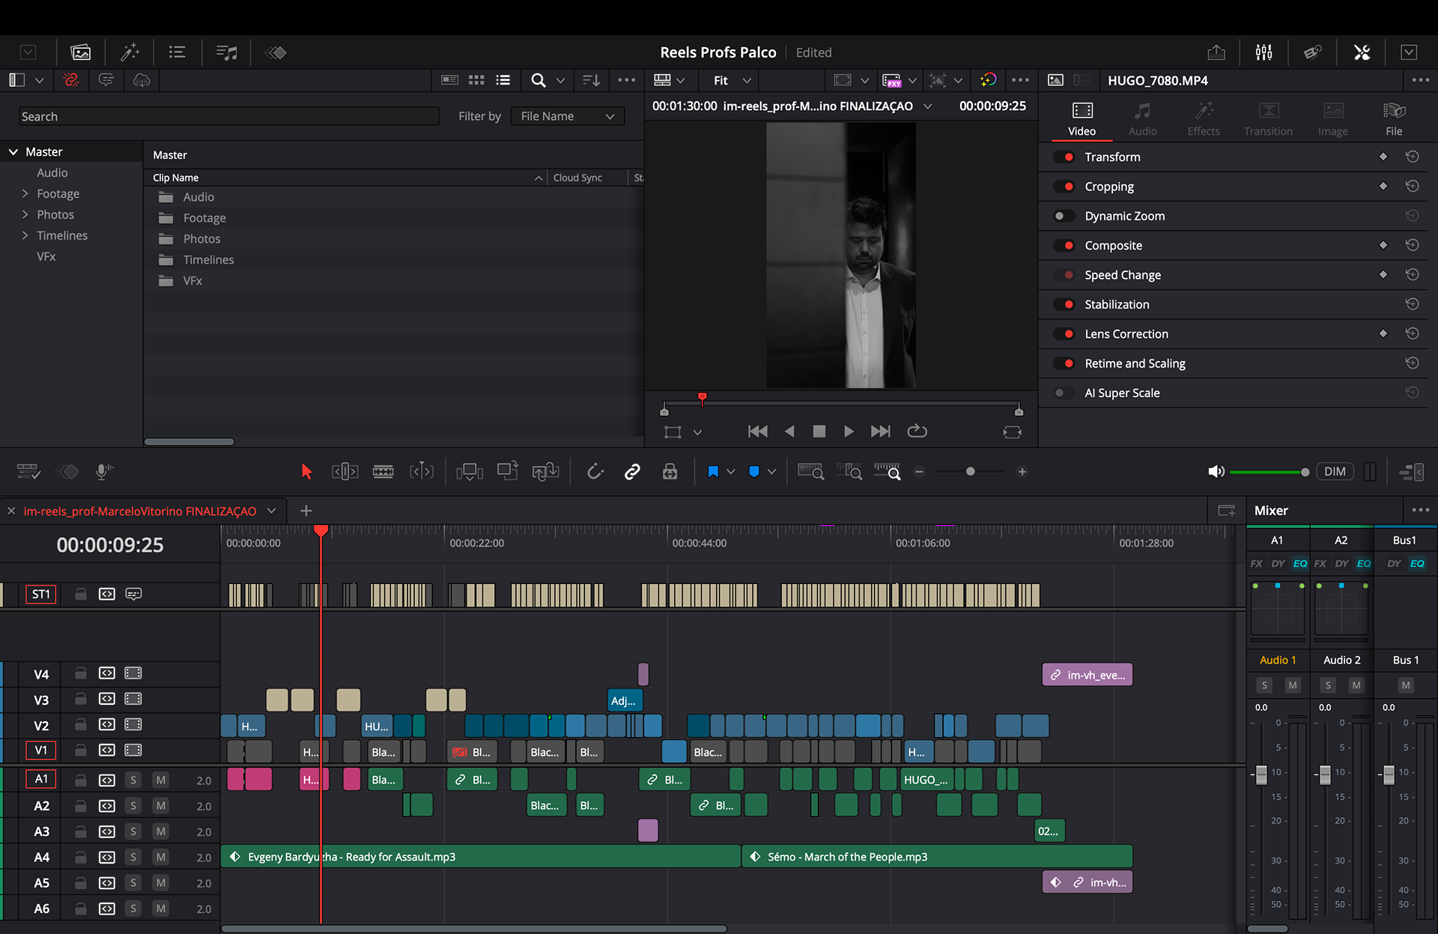Mute the speaker volume icon
The width and height of the screenshot is (1438, 934).
1216,471
